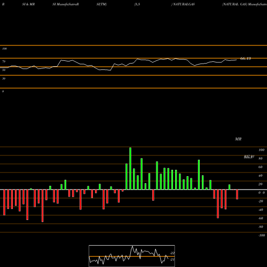Click the ') NATURALGAS' symbol text
The image size is (267, 267).
[183, 4]
